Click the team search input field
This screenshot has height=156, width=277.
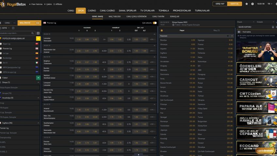16,33
